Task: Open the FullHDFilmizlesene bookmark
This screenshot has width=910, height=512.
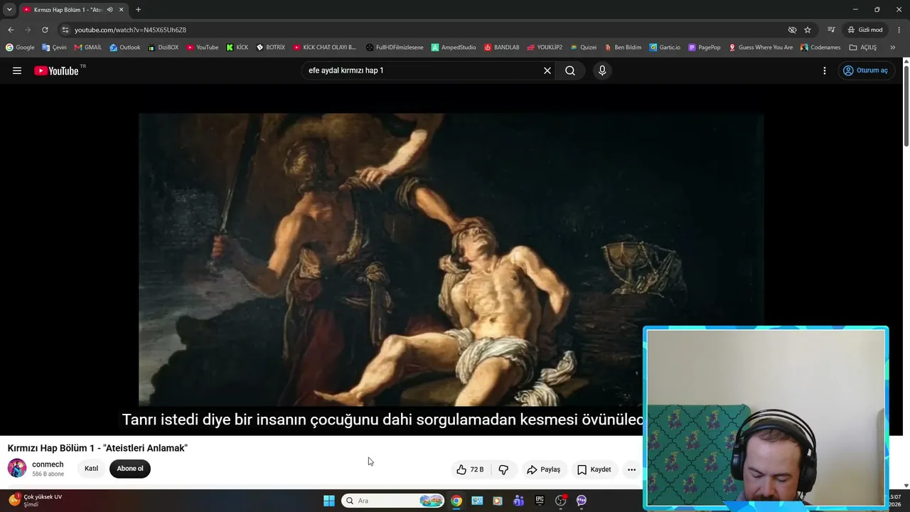Action: click(x=395, y=48)
